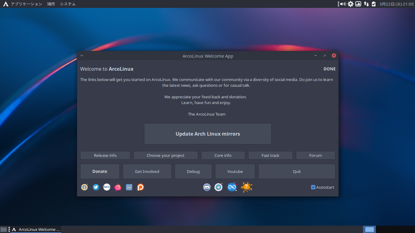This screenshot has height=233, width=415.
Task: Open the LinkedIn icon
Action: (129, 187)
